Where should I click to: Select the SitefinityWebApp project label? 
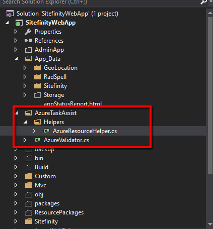(50, 23)
